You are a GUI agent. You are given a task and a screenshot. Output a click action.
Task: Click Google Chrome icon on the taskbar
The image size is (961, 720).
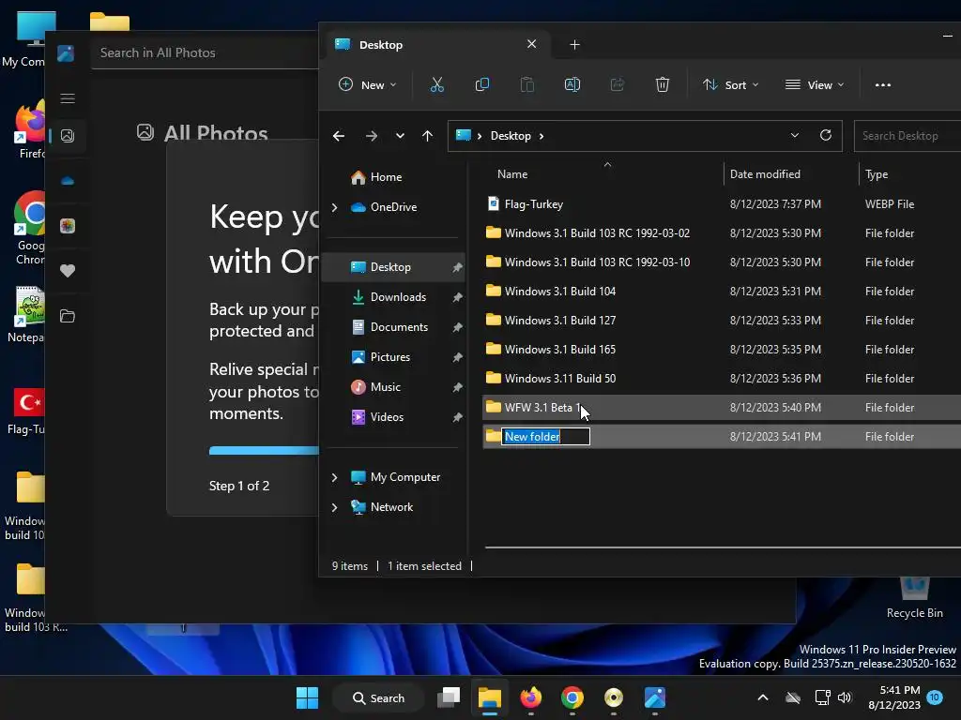572,697
